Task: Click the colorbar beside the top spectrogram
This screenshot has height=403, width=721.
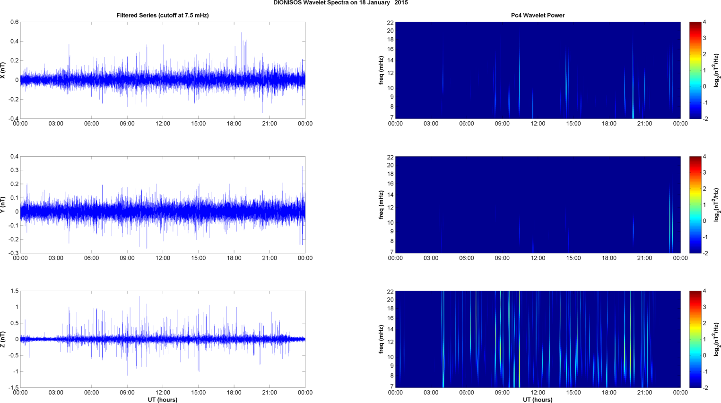Action: [695, 70]
